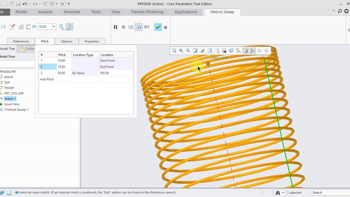Viewport: 350px width, 197px height.
Task: Open the pitch value dropdown arrow
Action: click(54, 27)
